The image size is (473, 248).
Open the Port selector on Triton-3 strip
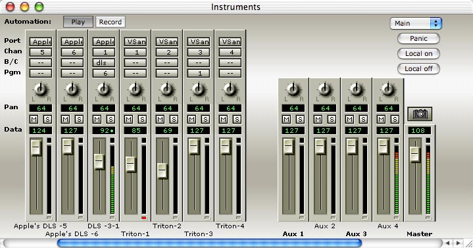pyautogui.click(x=199, y=41)
